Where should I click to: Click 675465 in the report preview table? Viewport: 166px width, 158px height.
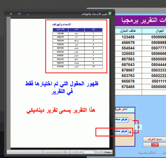[x=60, y=67]
